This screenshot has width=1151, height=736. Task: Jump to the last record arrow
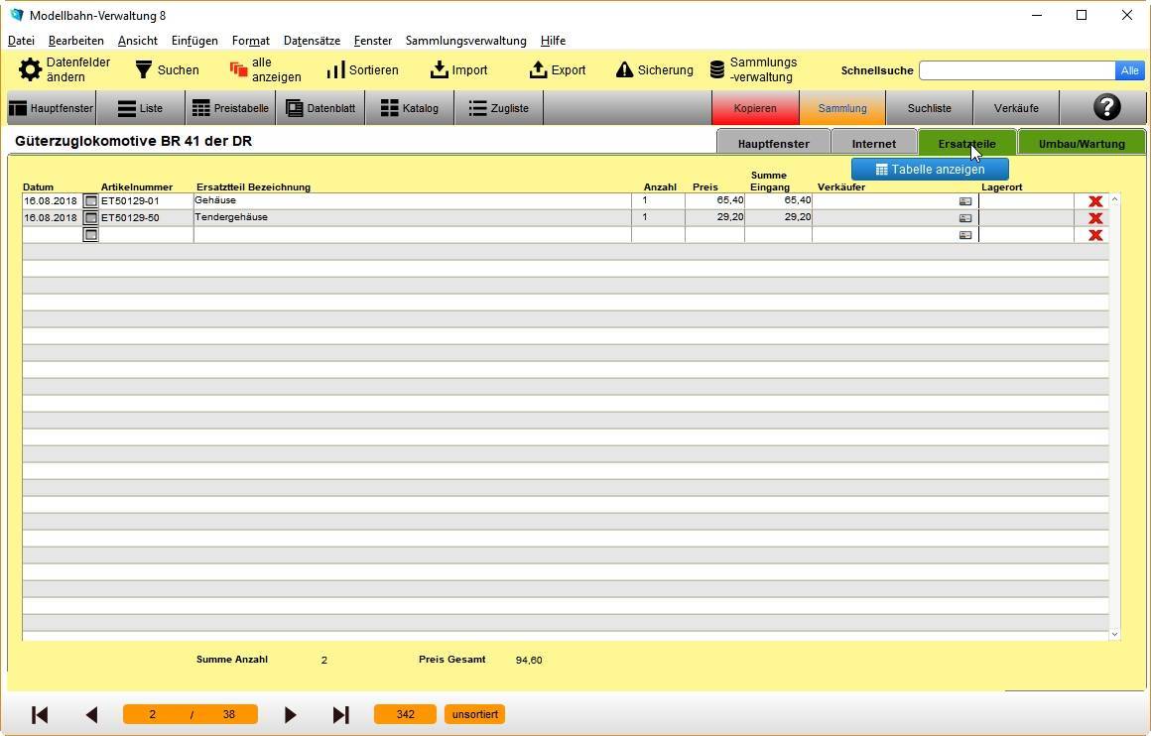tap(340, 715)
